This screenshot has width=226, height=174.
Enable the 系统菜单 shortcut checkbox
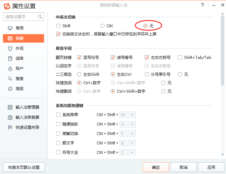point(58,115)
